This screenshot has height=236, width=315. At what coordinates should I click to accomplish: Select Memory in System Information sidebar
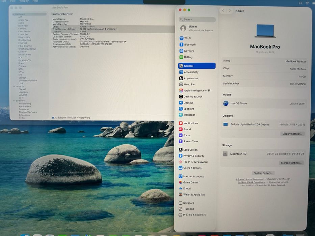coord(22,52)
